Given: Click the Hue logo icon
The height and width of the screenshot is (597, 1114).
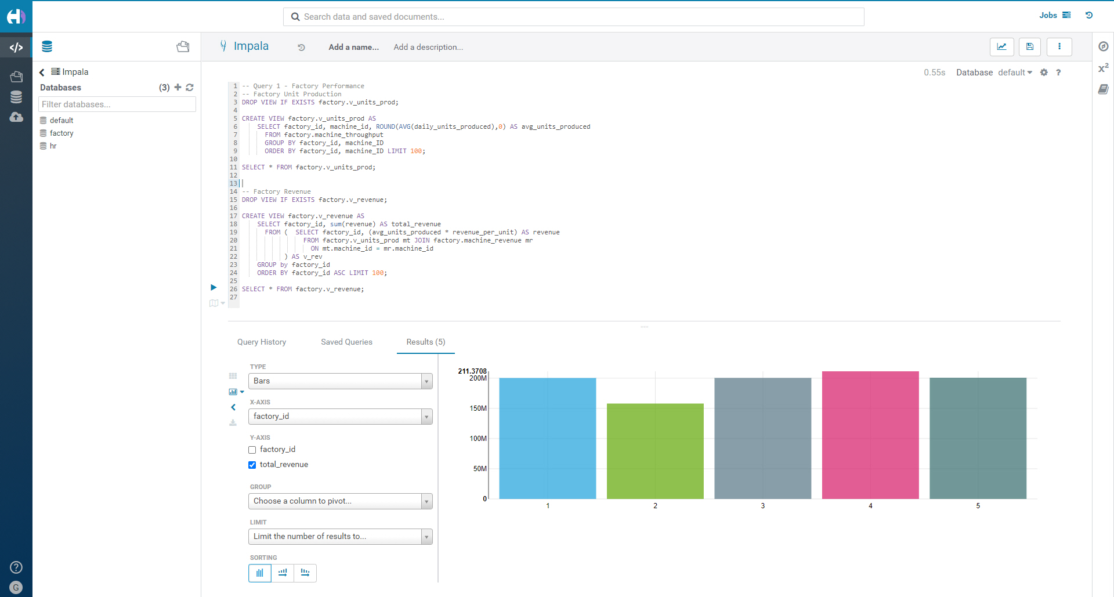Looking at the screenshot, I should coord(16,16).
